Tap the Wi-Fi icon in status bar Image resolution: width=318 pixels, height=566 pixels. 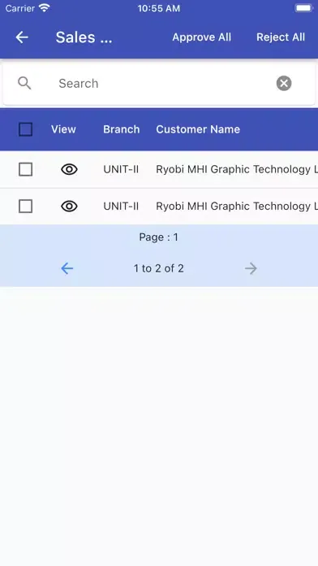pyautogui.click(x=45, y=8)
